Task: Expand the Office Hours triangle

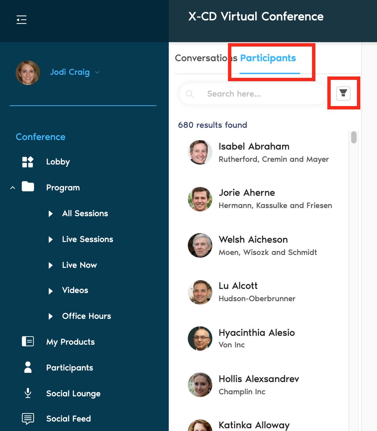Action: [x=51, y=316]
